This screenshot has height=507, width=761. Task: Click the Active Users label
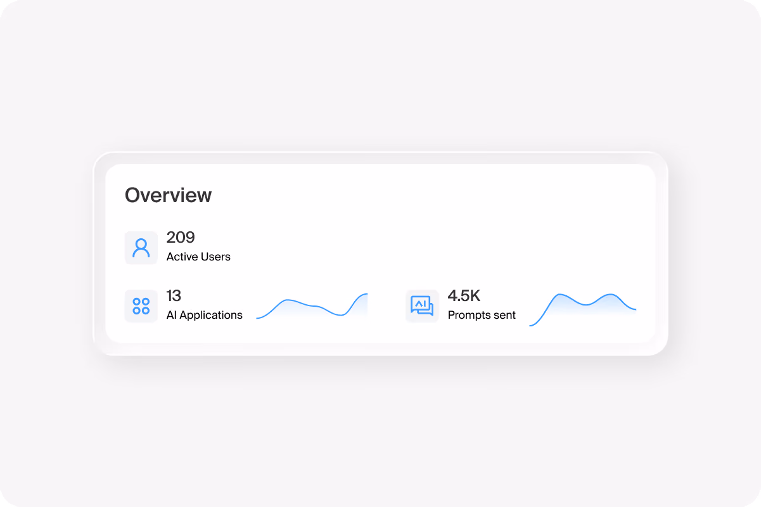(x=198, y=257)
